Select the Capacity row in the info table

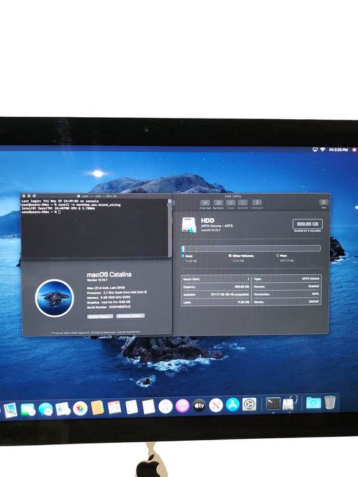[x=216, y=287]
